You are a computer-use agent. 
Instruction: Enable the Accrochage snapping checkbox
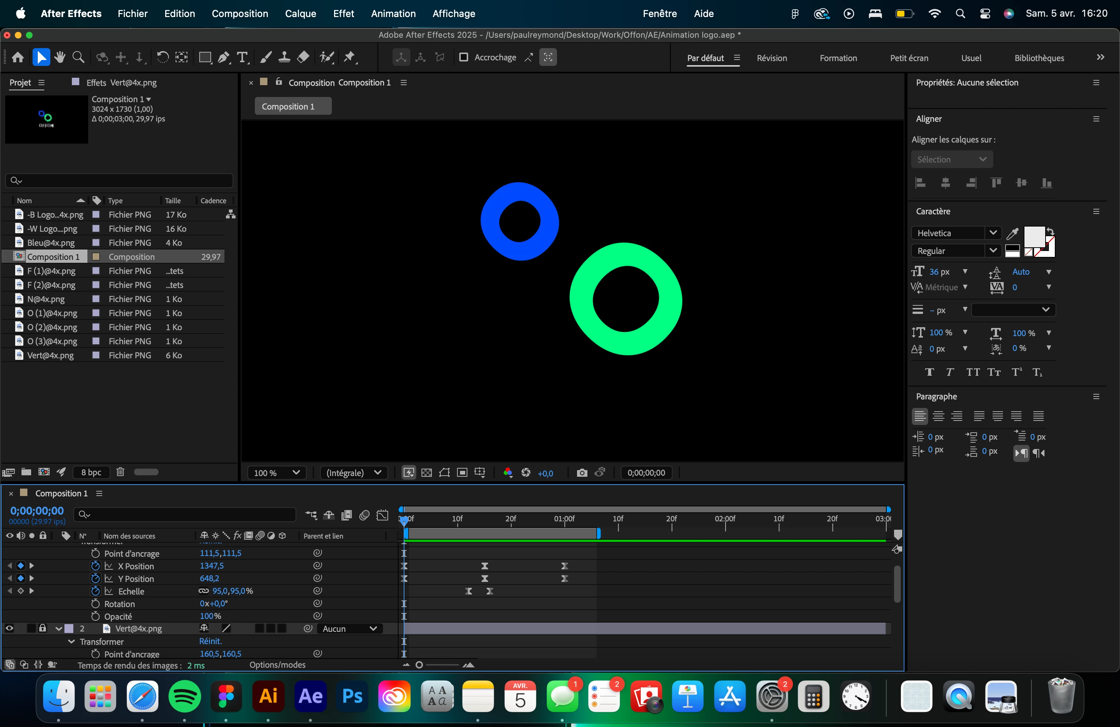click(464, 57)
